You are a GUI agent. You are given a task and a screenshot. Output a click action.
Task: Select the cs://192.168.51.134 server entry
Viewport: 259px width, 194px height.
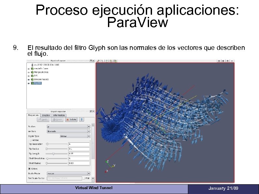[x=46, y=65]
